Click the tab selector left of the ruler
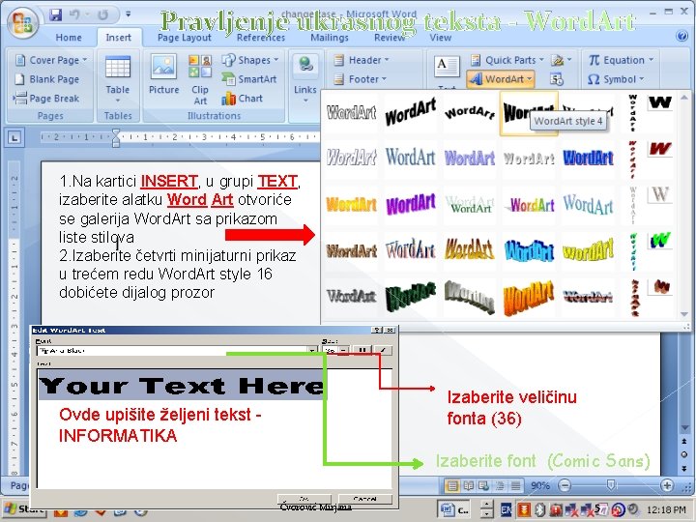 pyautogui.click(x=14, y=137)
